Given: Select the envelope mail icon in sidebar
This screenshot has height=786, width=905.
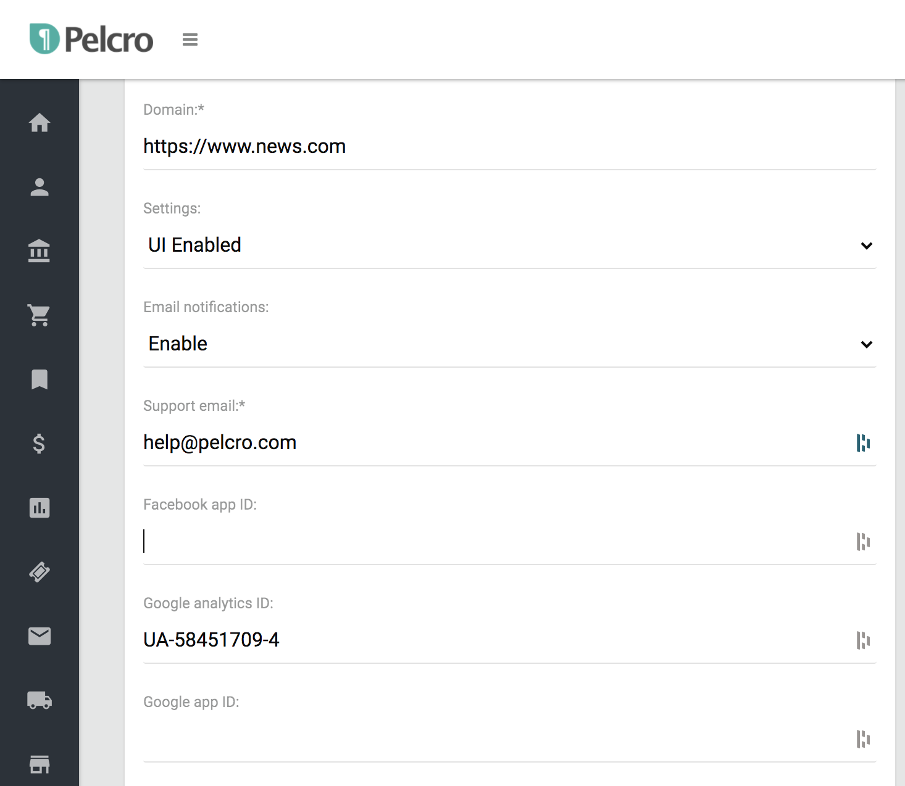Looking at the screenshot, I should (40, 636).
